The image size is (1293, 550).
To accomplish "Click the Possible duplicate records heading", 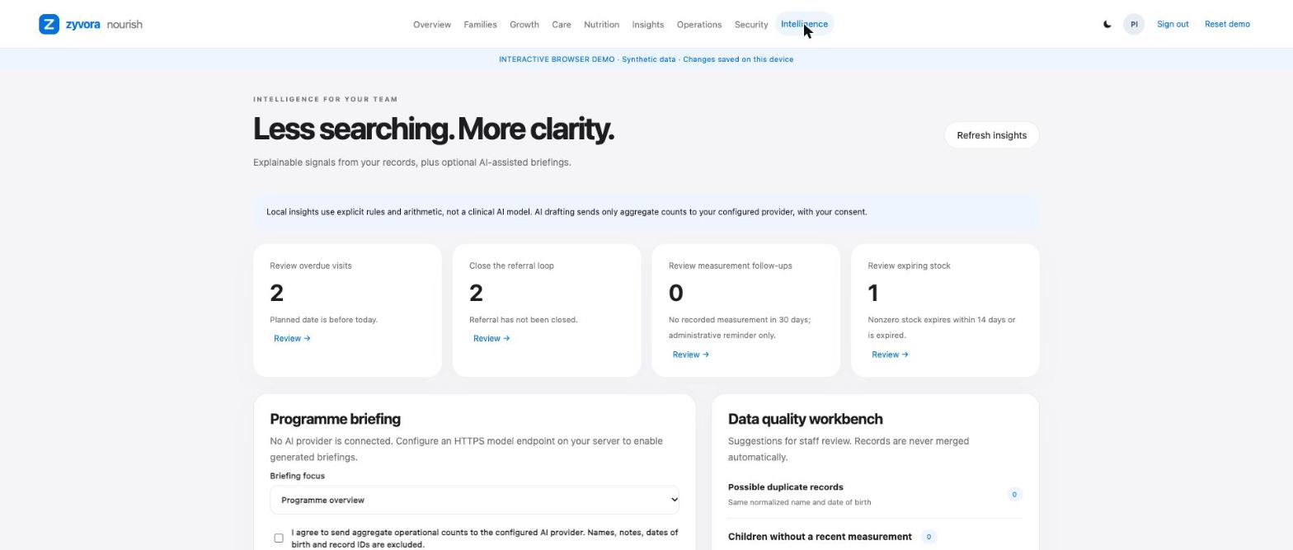I will click(x=786, y=487).
